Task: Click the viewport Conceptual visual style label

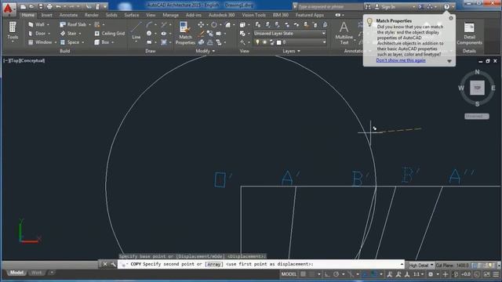Action: coord(33,60)
